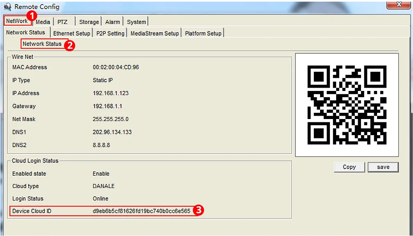413x236 pixels.
Task: Click the IP address value 192.168.1.123
Action: (111, 93)
